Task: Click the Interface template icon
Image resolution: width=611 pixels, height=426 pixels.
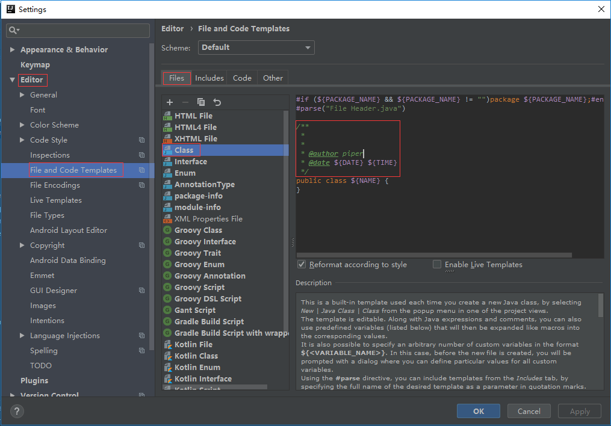Action: coord(167,162)
